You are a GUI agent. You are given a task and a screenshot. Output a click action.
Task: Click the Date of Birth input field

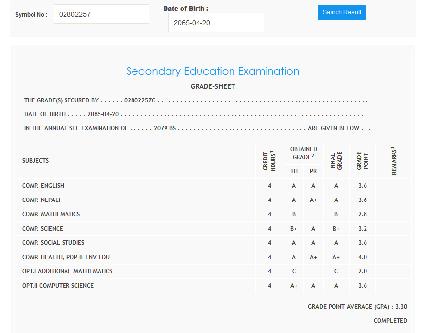coord(216,23)
